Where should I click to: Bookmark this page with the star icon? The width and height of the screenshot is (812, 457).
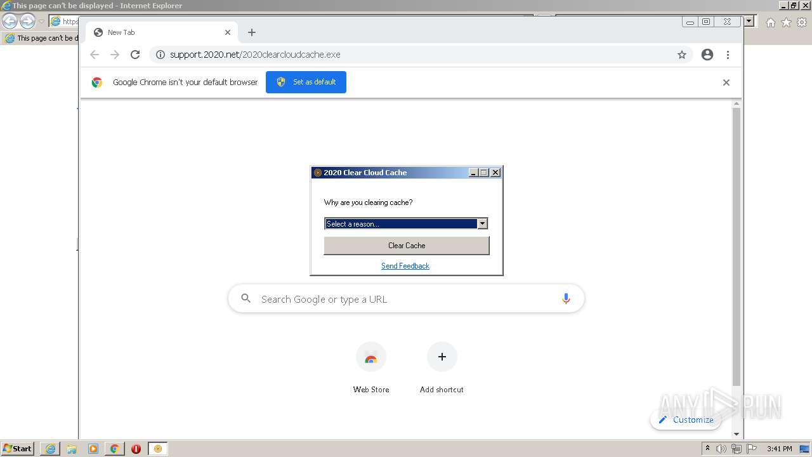[682, 55]
